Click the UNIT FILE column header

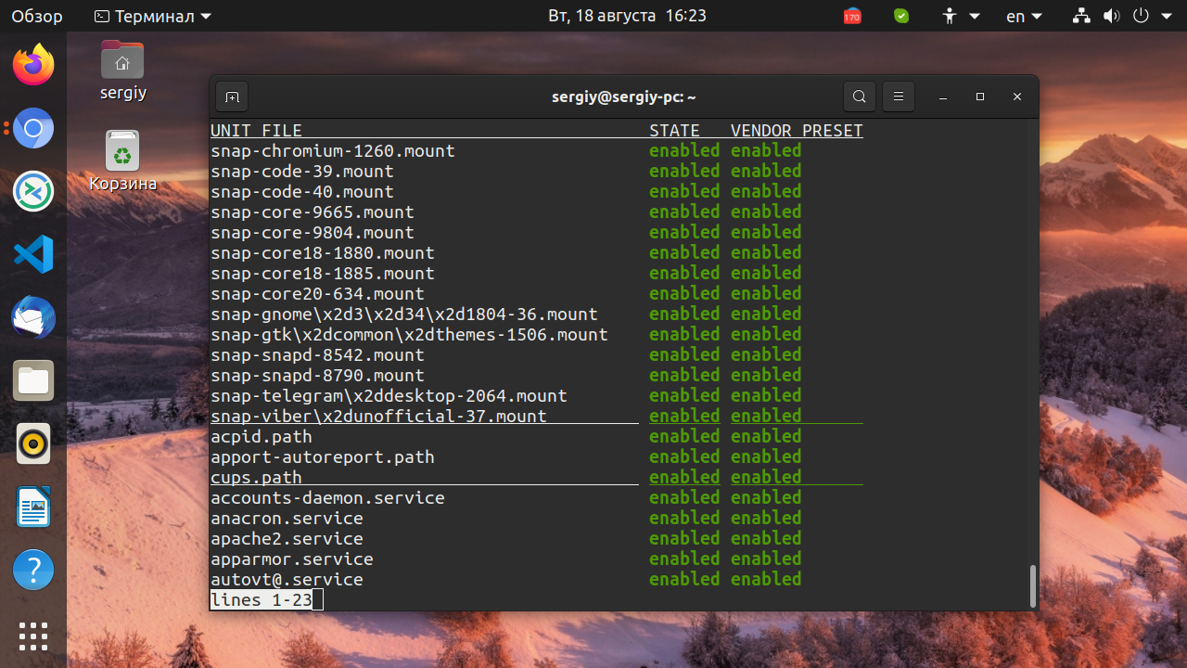(256, 130)
